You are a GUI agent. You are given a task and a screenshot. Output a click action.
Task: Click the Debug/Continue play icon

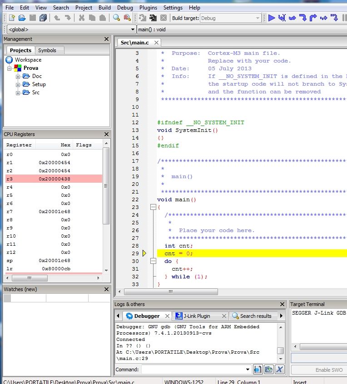(x=271, y=18)
